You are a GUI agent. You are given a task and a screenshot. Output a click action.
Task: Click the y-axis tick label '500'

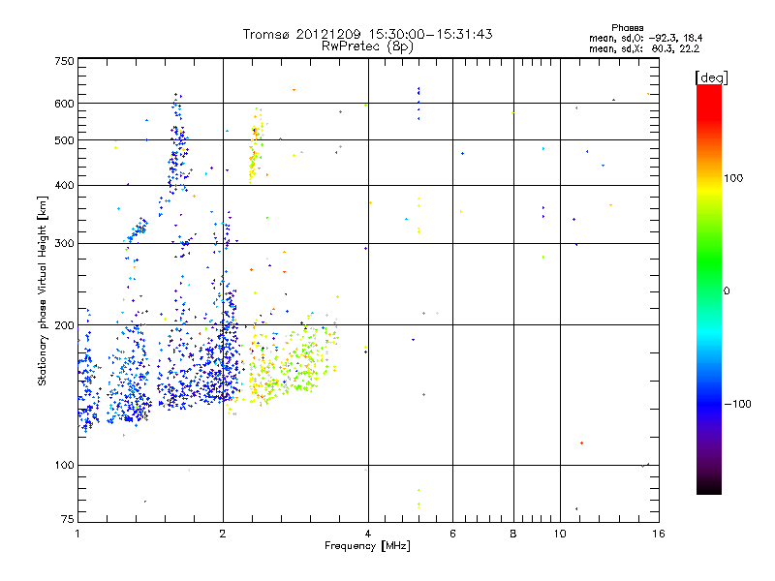click(65, 140)
